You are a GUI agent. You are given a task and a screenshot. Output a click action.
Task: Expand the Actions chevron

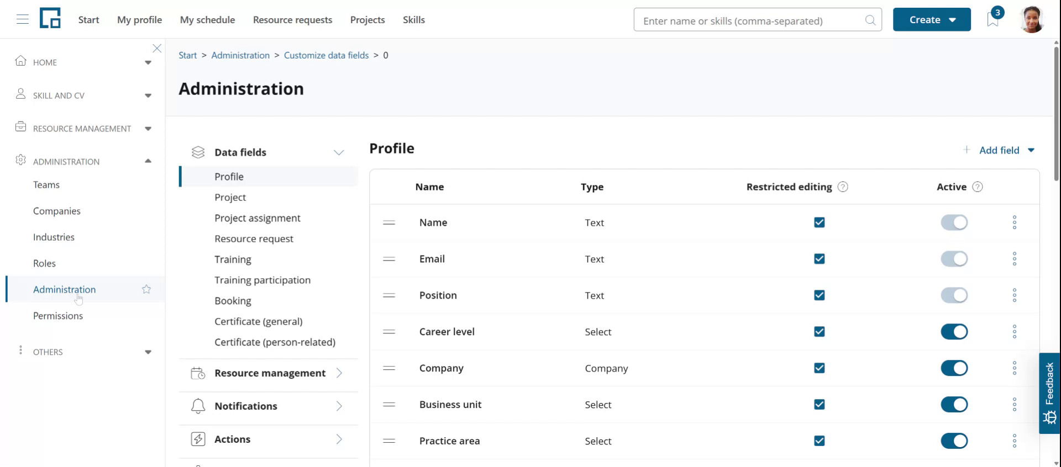(x=339, y=439)
